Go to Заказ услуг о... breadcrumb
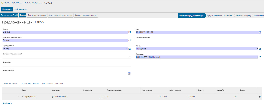This screenshot has height=106, width=264. [x=33, y=3]
